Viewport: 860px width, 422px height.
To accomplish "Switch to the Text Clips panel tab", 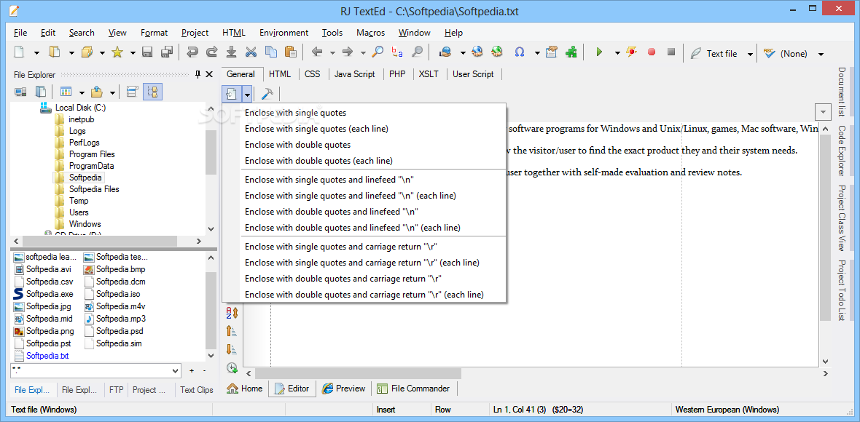I will (x=196, y=390).
